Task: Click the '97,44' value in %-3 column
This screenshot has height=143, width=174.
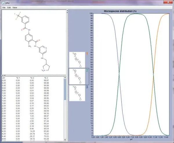Action: click(46, 121)
